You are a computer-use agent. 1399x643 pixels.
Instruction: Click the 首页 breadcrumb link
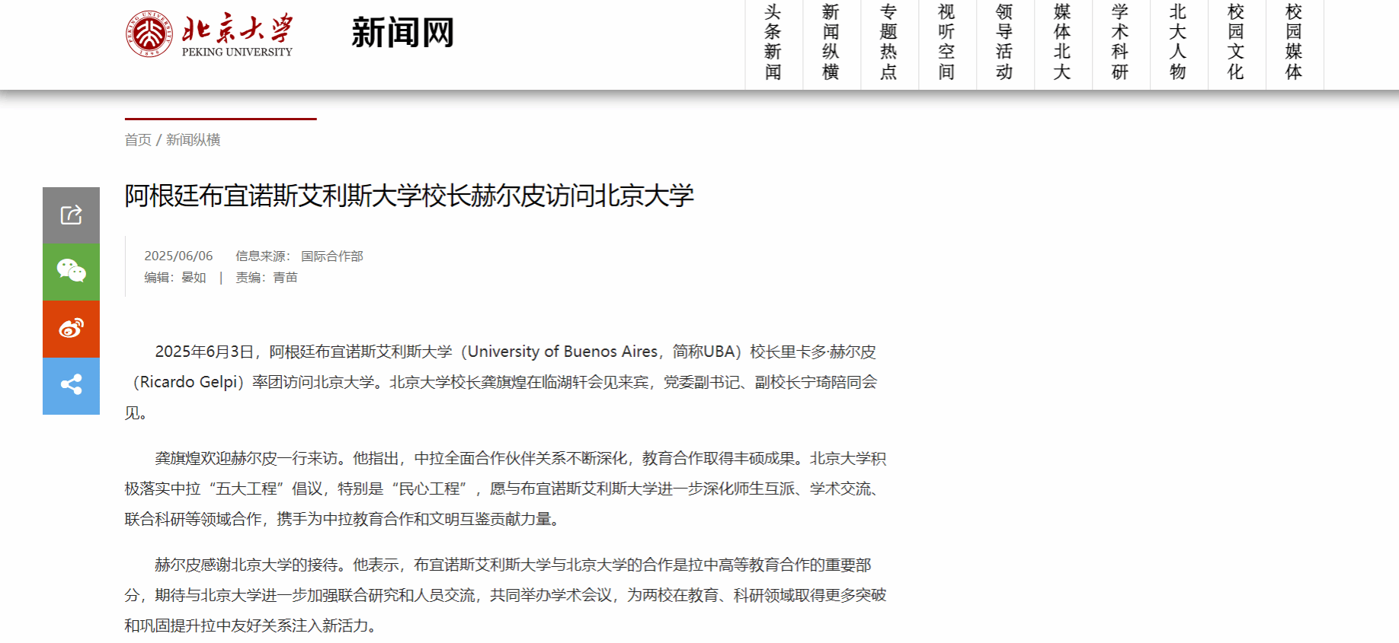[138, 140]
